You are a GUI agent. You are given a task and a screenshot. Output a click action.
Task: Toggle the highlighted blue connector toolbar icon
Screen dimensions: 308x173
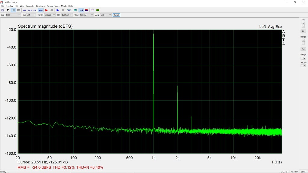tap(81, 10)
